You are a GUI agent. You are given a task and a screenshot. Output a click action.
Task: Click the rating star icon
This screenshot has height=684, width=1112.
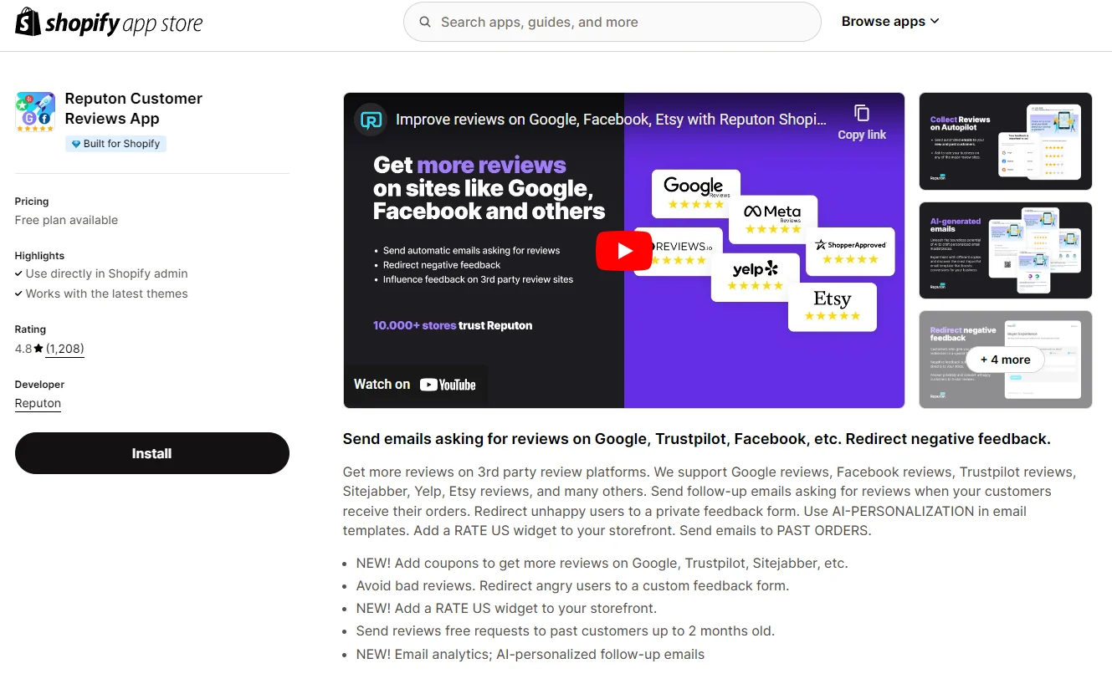point(38,349)
